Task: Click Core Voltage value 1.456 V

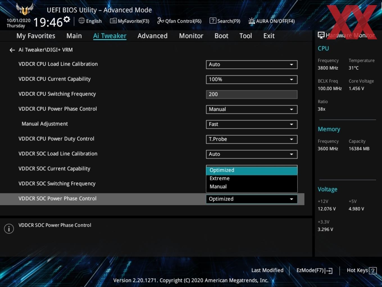Action: tap(356, 88)
